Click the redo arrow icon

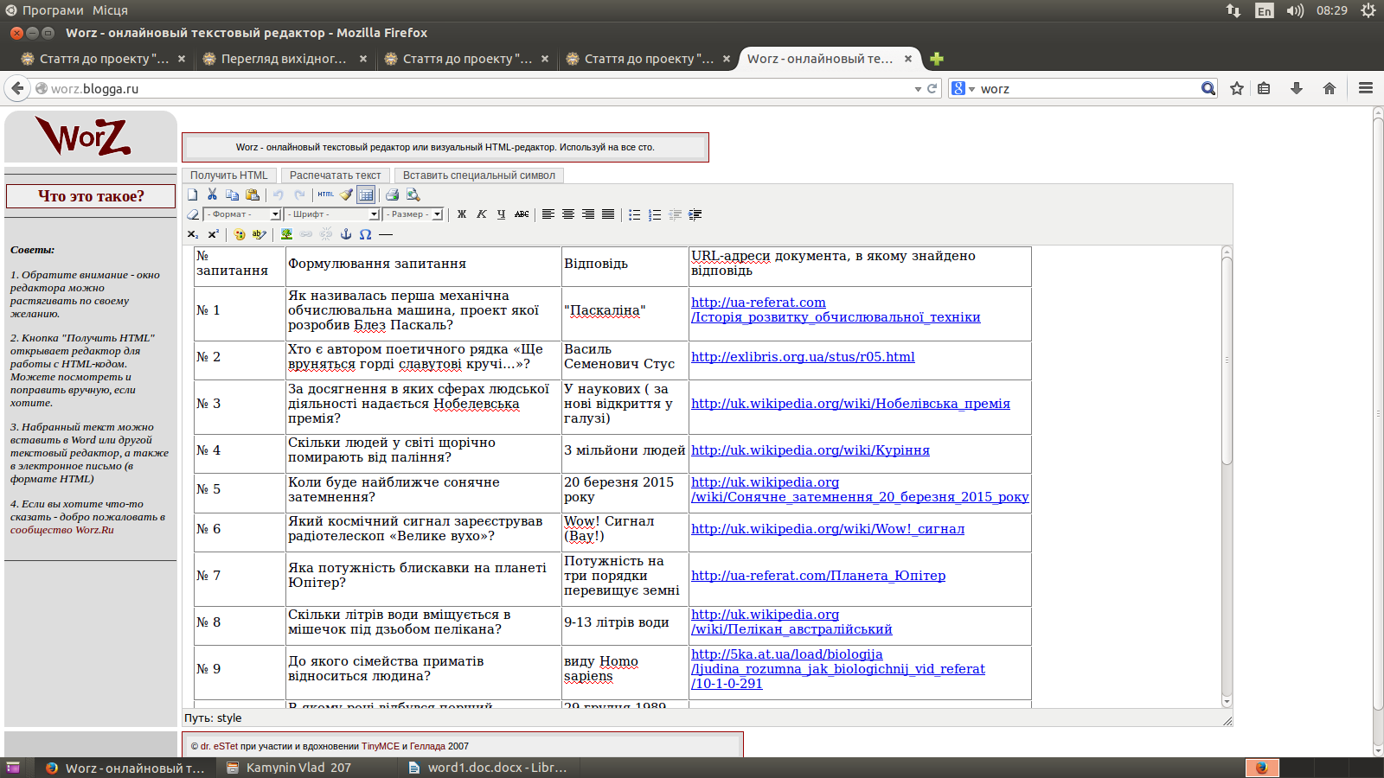[x=299, y=194]
